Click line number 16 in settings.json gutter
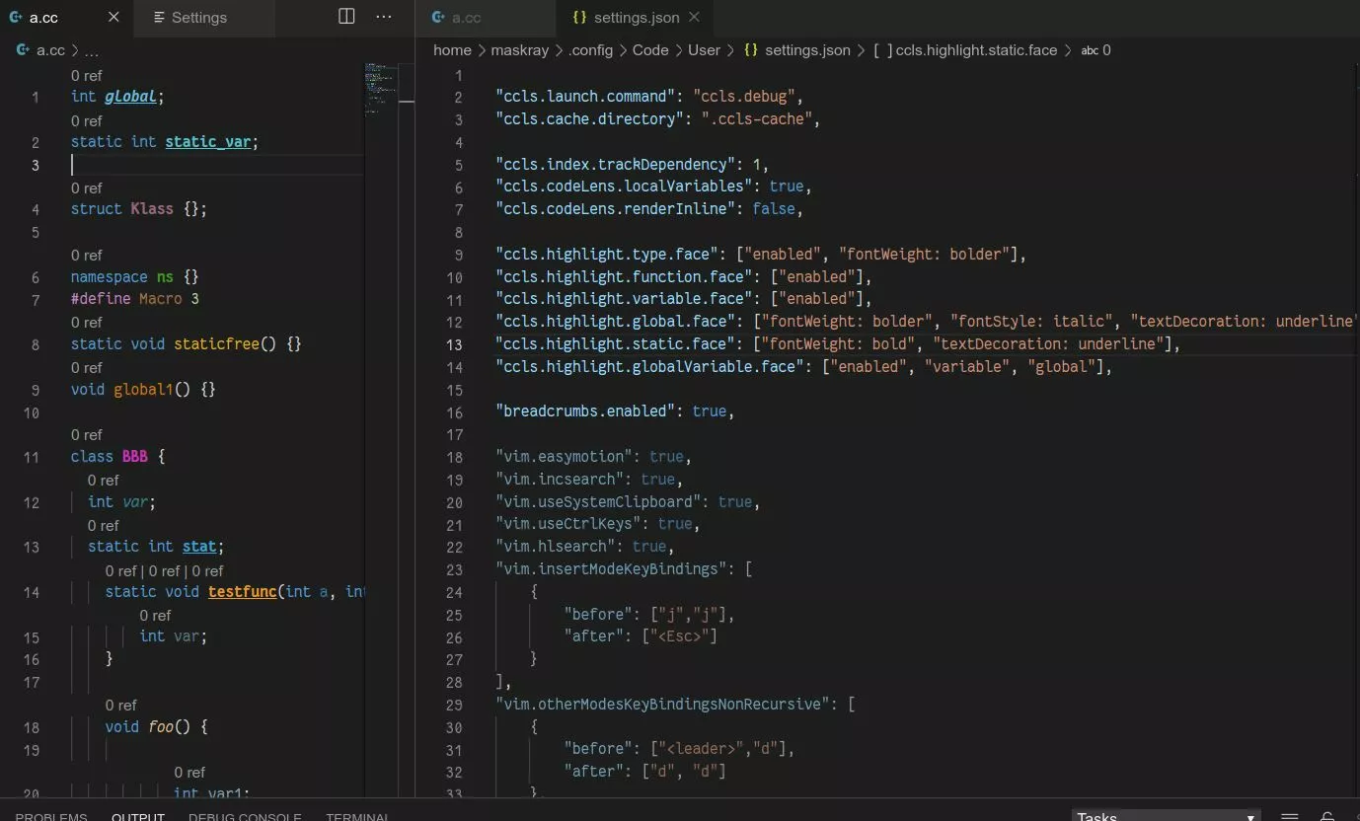 (454, 411)
